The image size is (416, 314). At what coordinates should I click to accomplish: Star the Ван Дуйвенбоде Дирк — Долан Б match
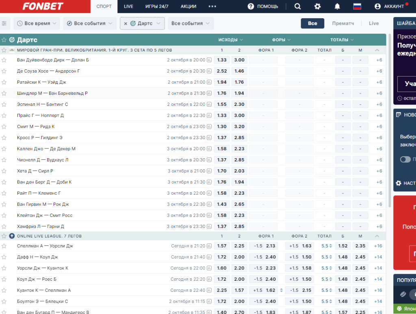tap(4, 60)
